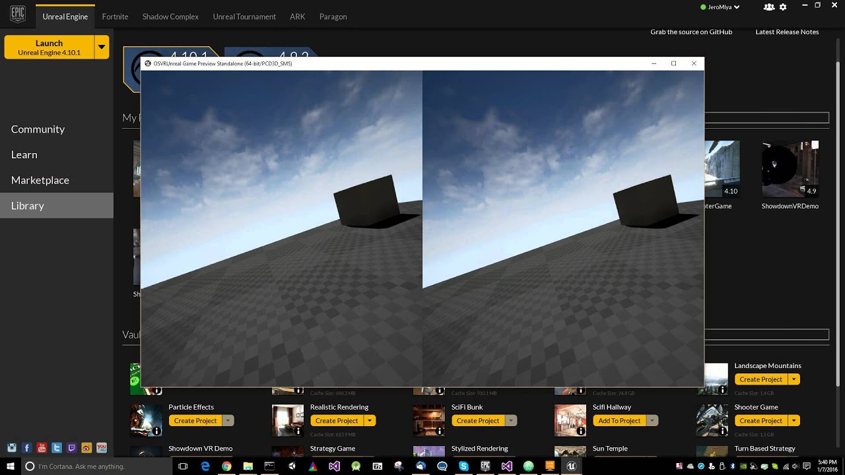Open the YouTube social icon

click(x=42, y=448)
